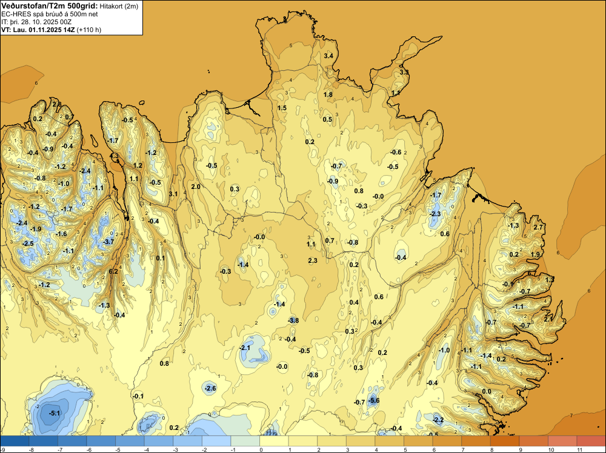Select the '-2.1' temperature value
The image size is (606, 453).
coord(245,348)
